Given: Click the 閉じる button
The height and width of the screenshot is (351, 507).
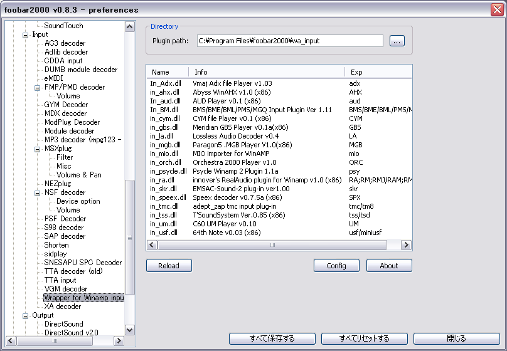Looking at the screenshot, I should click(456, 338).
